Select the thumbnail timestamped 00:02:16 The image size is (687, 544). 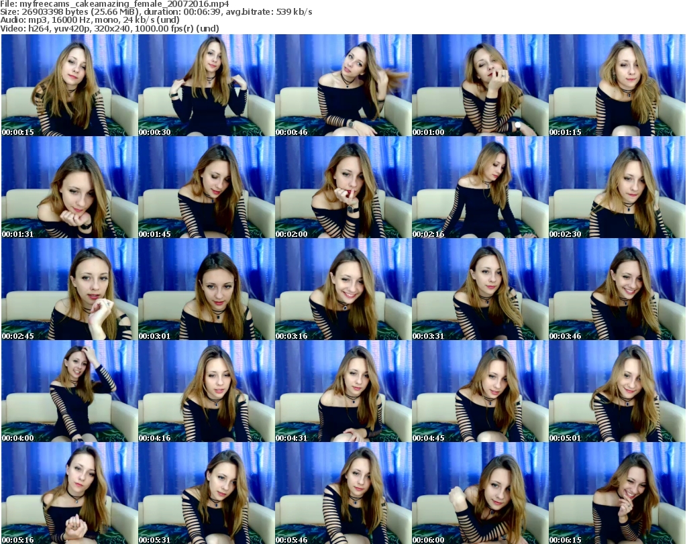[480, 187]
